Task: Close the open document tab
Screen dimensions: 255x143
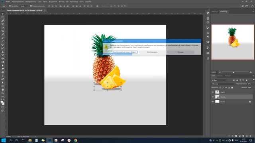Action: pos(45,10)
